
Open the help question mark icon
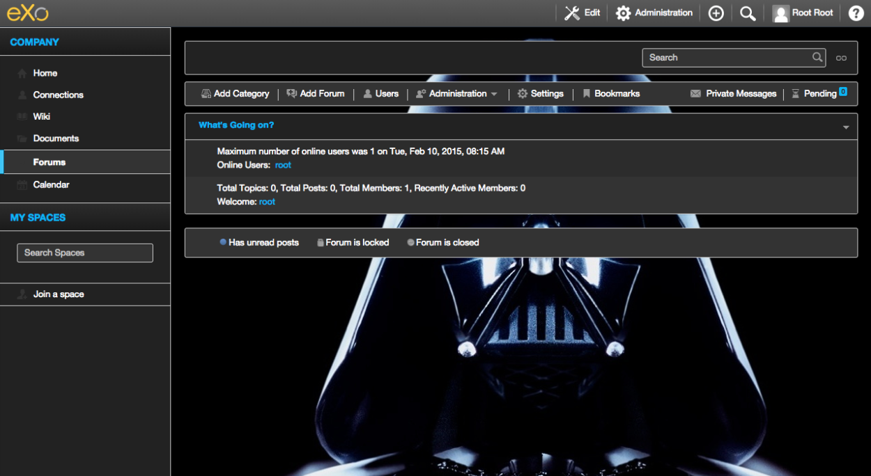(856, 13)
